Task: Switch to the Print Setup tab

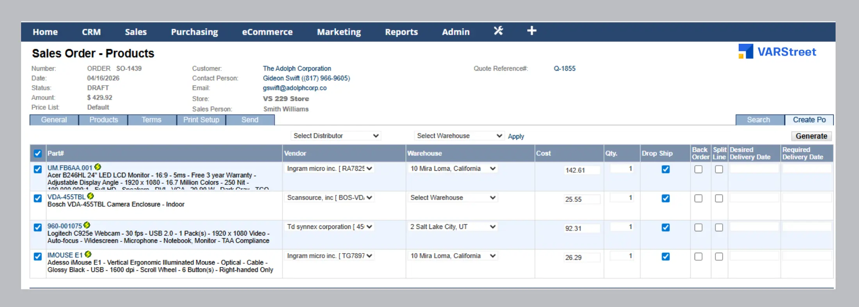Action: [x=201, y=120]
